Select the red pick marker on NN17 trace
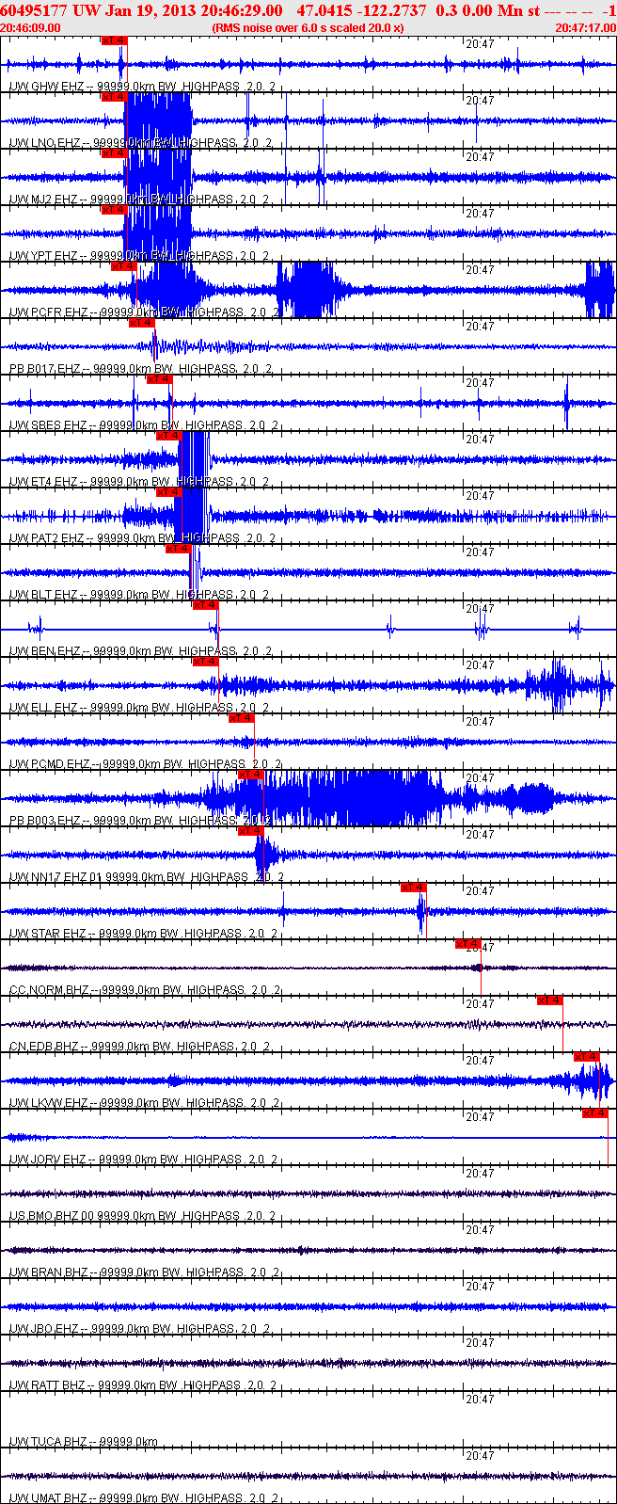Screen dimensions: 617x1504 250,831
